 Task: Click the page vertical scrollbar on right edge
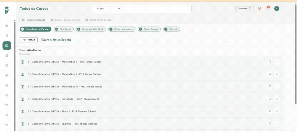click(296, 54)
